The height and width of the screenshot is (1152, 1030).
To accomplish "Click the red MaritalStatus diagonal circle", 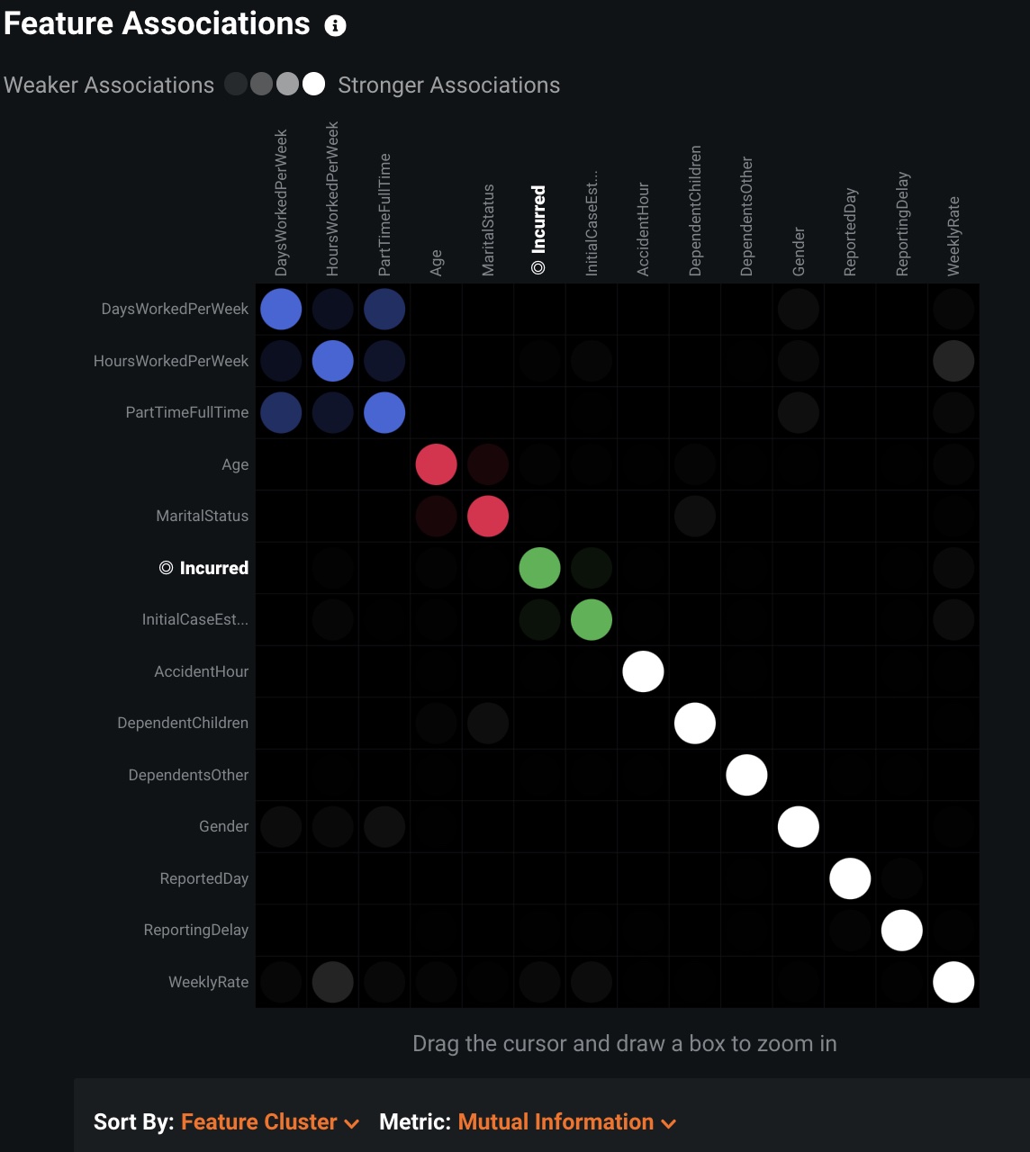I will point(488,517).
